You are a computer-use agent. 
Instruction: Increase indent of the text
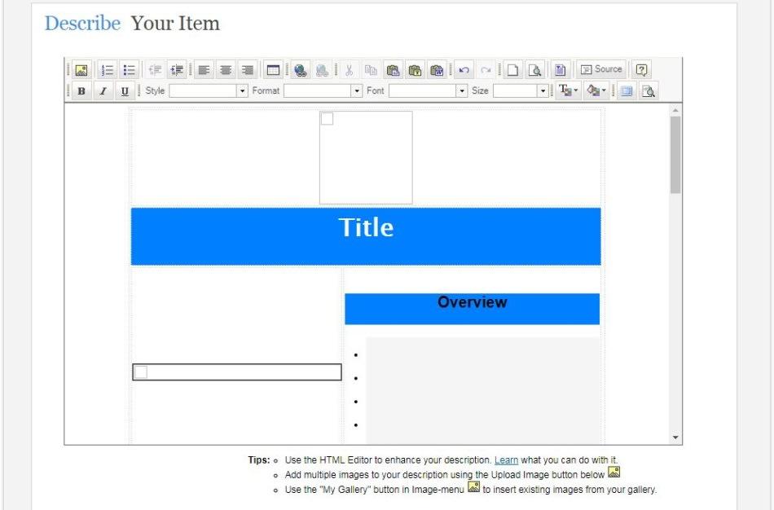point(177,69)
